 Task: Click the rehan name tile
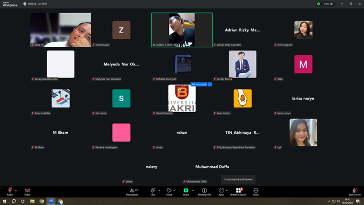pyautogui.click(x=182, y=133)
